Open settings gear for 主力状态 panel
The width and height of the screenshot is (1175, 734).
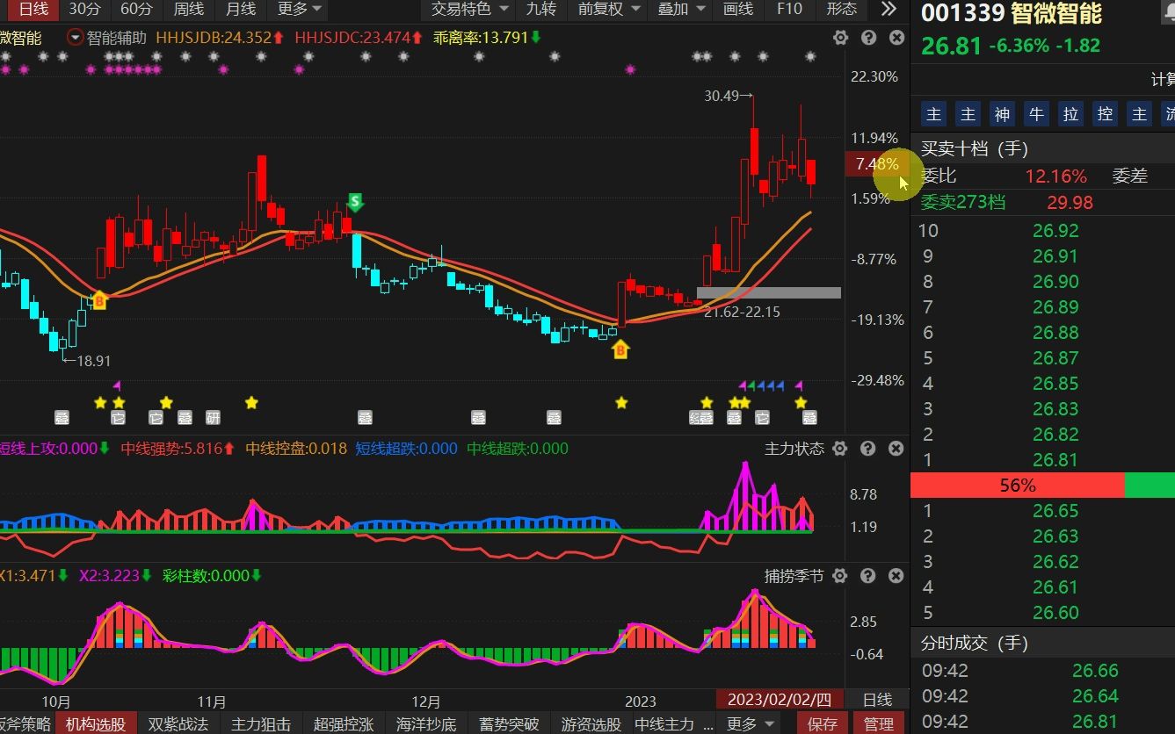(840, 449)
